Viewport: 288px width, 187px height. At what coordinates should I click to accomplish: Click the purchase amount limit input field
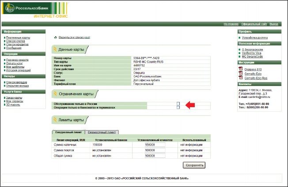click(155, 150)
